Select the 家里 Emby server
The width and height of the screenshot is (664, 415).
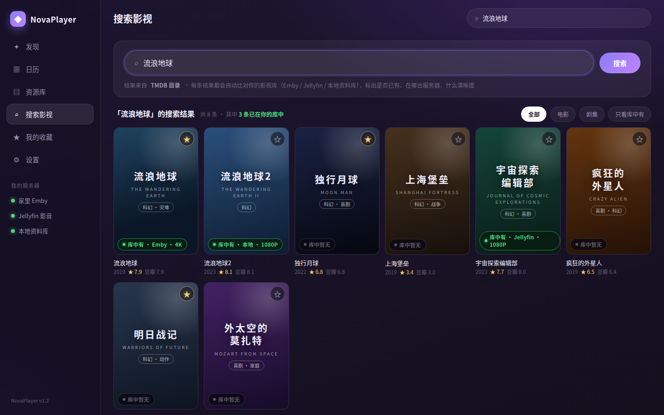[x=50, y=201]
